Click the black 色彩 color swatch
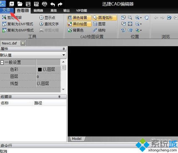The image size is (178, 153). point(40,69)
